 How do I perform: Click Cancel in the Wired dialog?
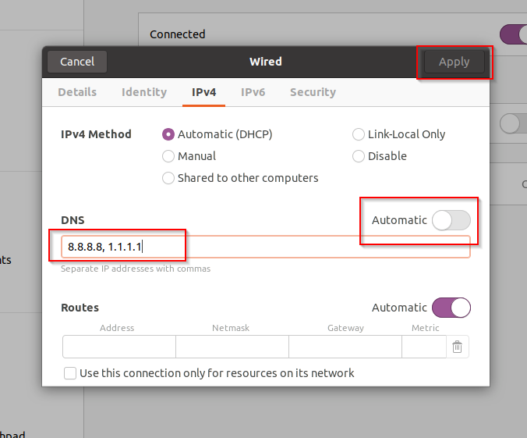tap(77, 62)
